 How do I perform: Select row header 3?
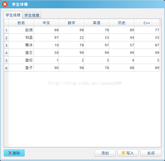[x=6, y=45]
